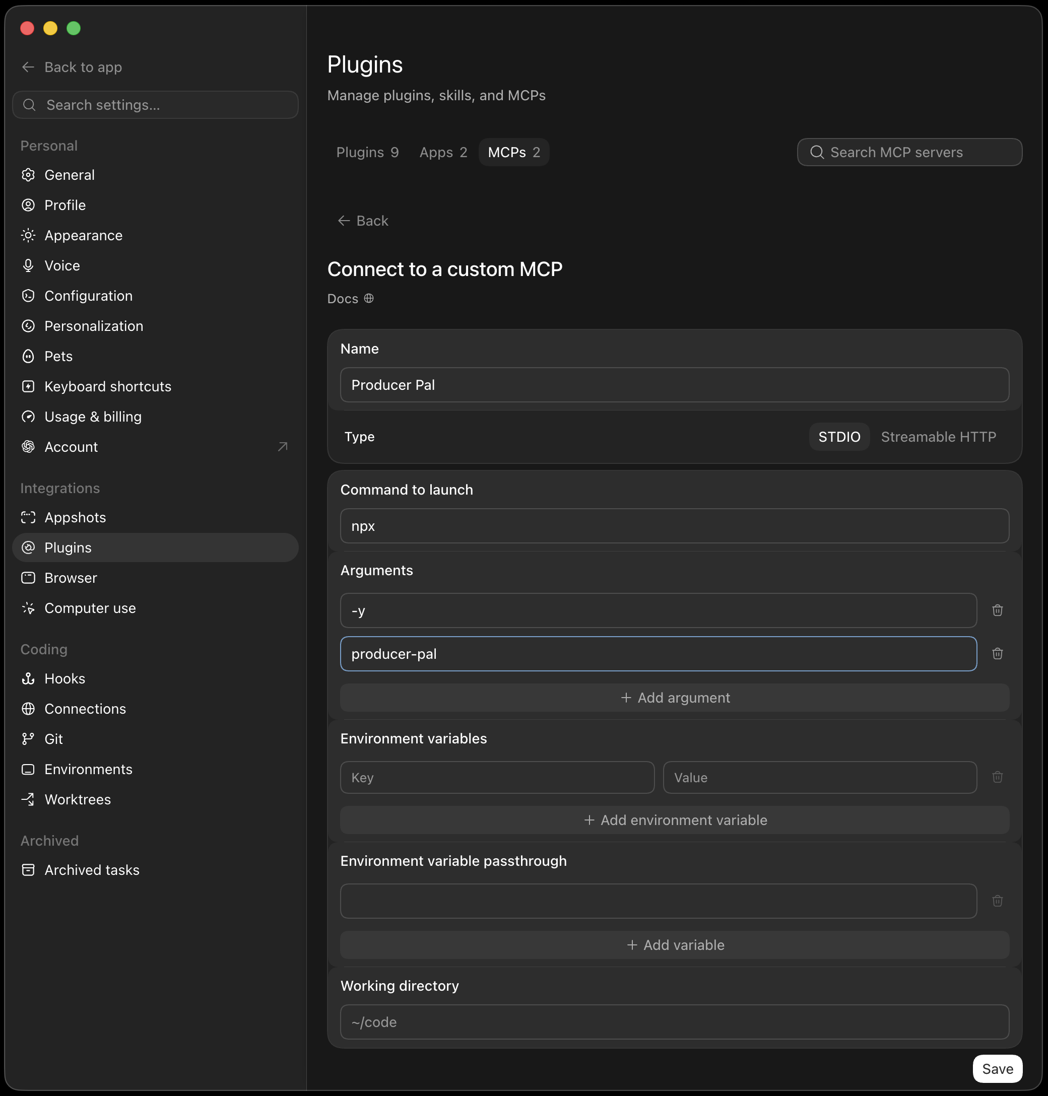The height and width of the screenshot is (1096, 1048).
Task: Click the Docs globe icon
Action: click(369, 299)
